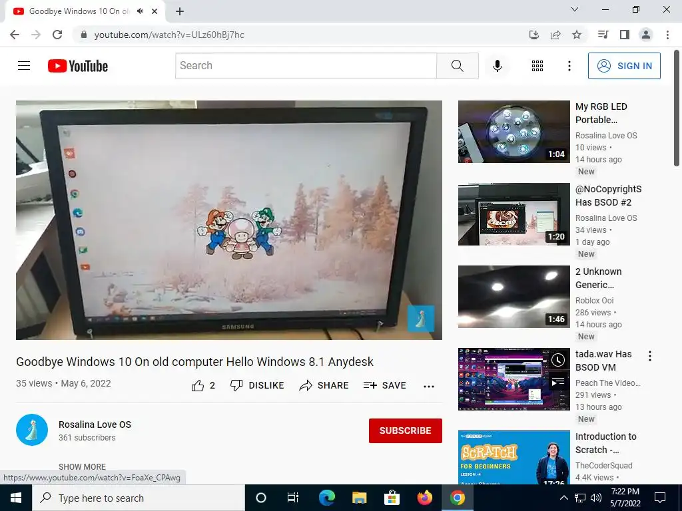
Task: Open Chrome tab search chevron
Action: [575, 9]
